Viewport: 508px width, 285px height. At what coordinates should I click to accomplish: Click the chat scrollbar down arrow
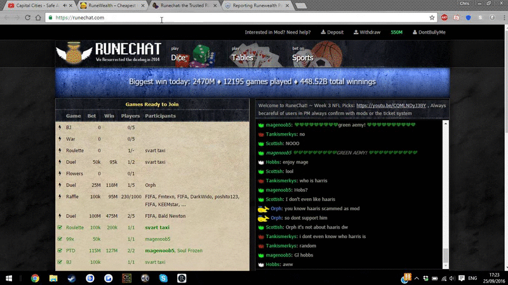click(446, 265)
